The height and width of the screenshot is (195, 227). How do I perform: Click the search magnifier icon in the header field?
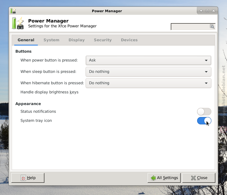pyautogui.click(x=212, y=26)
